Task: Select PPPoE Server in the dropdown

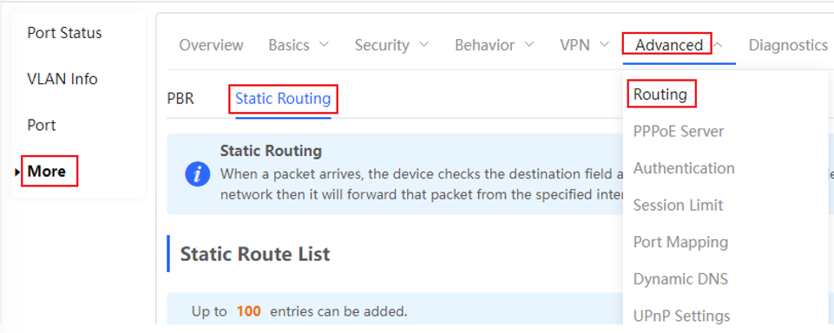Action: (679, 131)
